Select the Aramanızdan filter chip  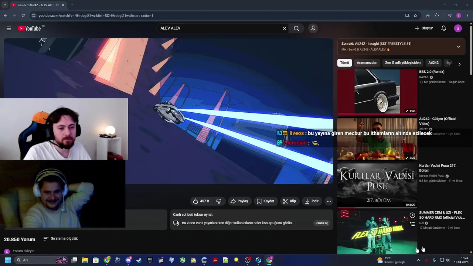coord(367,63)
